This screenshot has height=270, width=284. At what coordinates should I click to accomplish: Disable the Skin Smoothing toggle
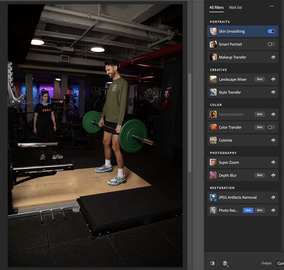click(271, 31)
